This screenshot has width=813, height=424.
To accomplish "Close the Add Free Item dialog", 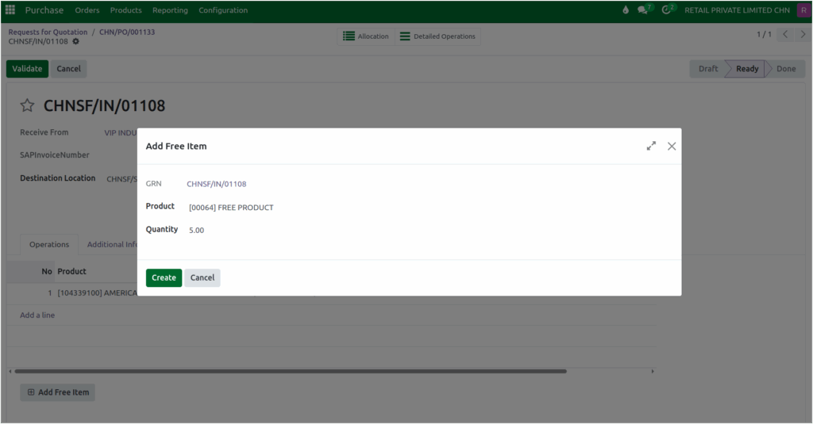I will pyautogui.click(x=672, y=146).
